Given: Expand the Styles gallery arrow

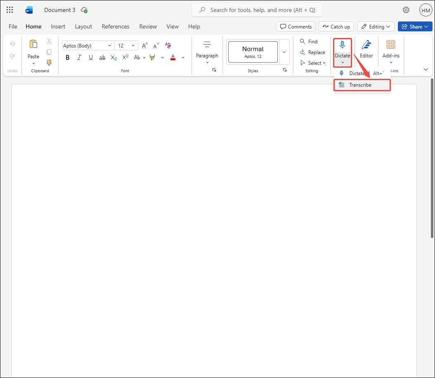Looking at the screenshot, I should click(284, 52).
